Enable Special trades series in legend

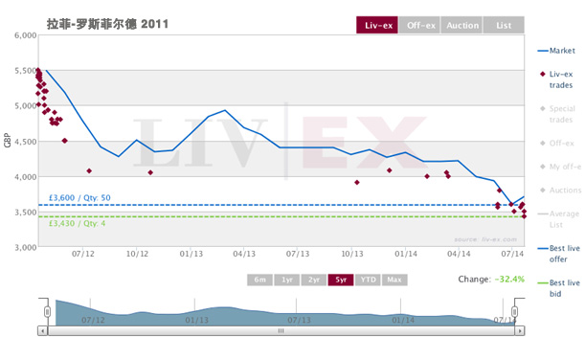(x=556, y=114)
